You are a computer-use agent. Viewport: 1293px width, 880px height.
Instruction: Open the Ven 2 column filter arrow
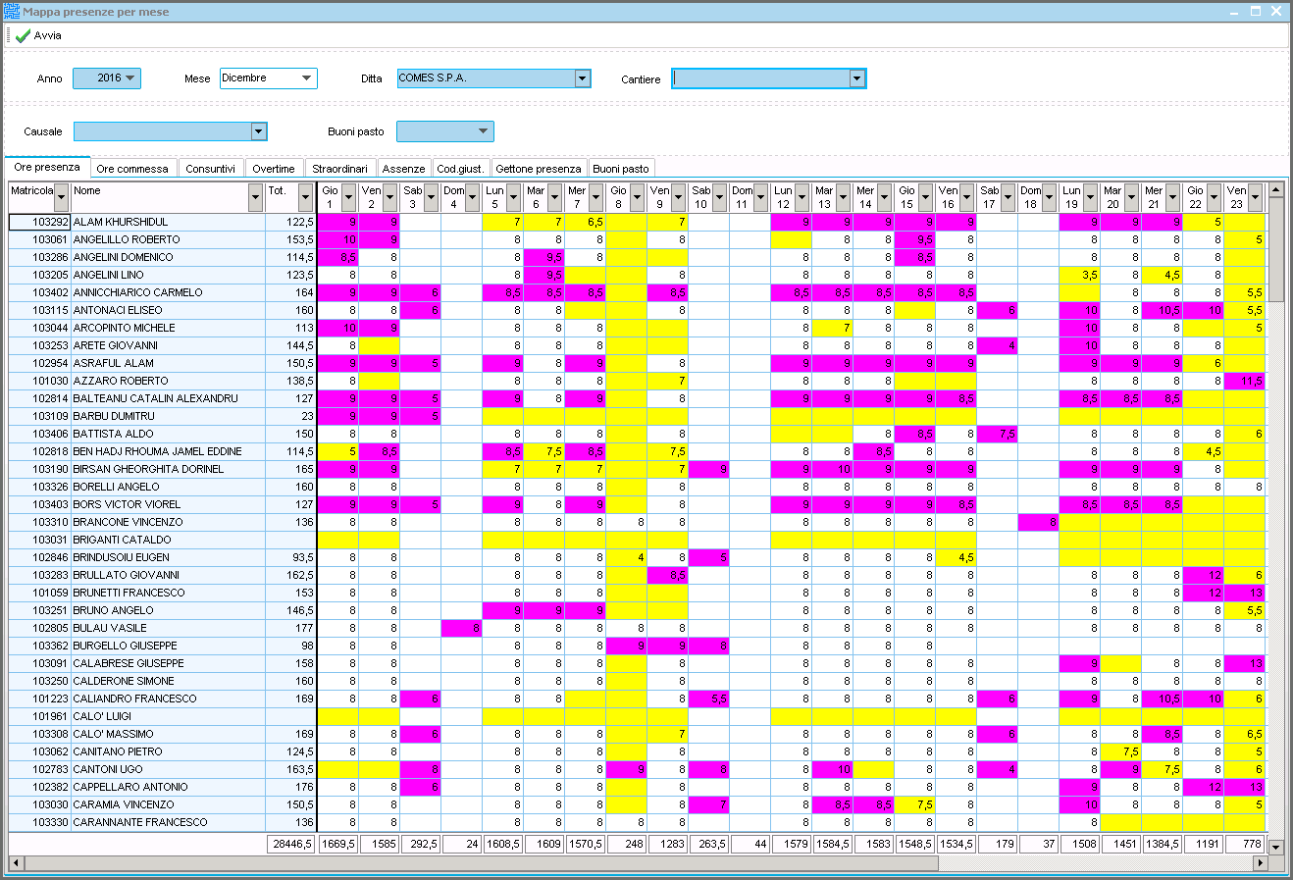tap(389, 197)
